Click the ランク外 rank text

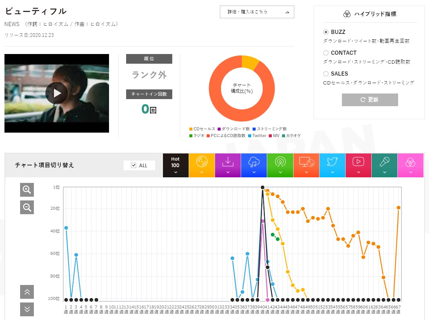point(149,75)
